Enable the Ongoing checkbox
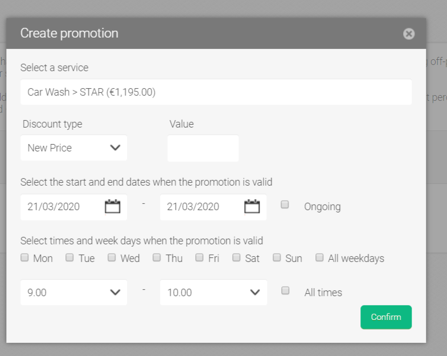The width and height of the screenshot is (447, 356). pyautogui.click(x=285, y=204)
